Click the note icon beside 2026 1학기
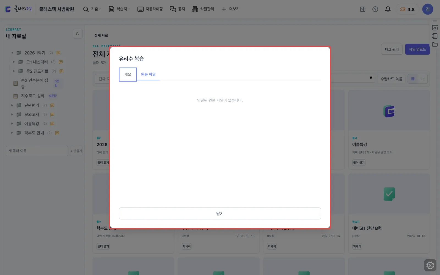 [x=58, y=53]
